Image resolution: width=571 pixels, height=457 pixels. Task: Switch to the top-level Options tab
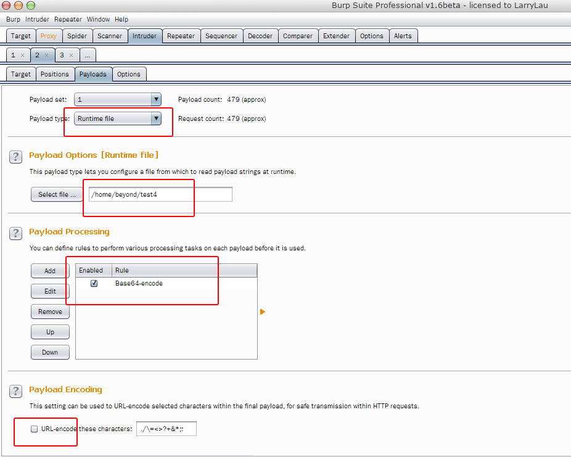(372, 36)
